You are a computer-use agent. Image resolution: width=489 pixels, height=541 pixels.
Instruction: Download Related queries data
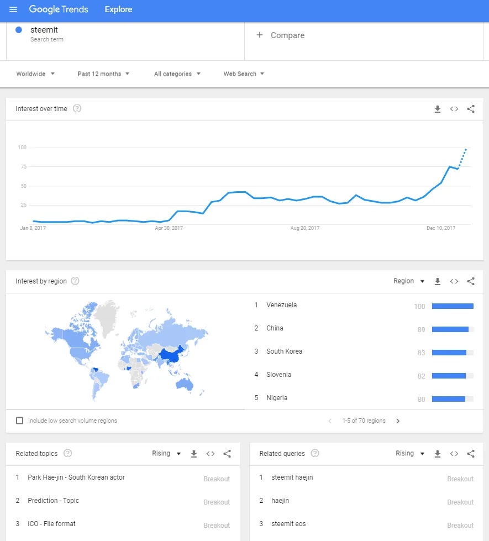pyautogui.click(x=437, y=454)
